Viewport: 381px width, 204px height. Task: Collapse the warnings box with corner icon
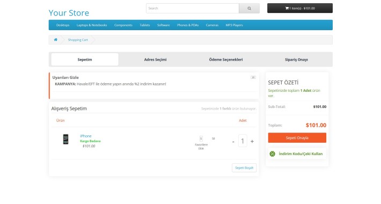point(253,77)
